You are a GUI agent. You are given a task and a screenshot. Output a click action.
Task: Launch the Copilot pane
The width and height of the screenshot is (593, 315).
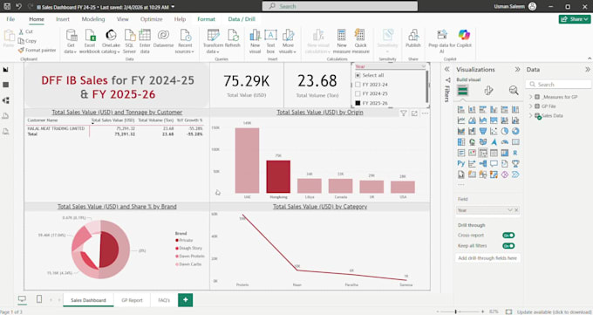click(x=464, y=38)
